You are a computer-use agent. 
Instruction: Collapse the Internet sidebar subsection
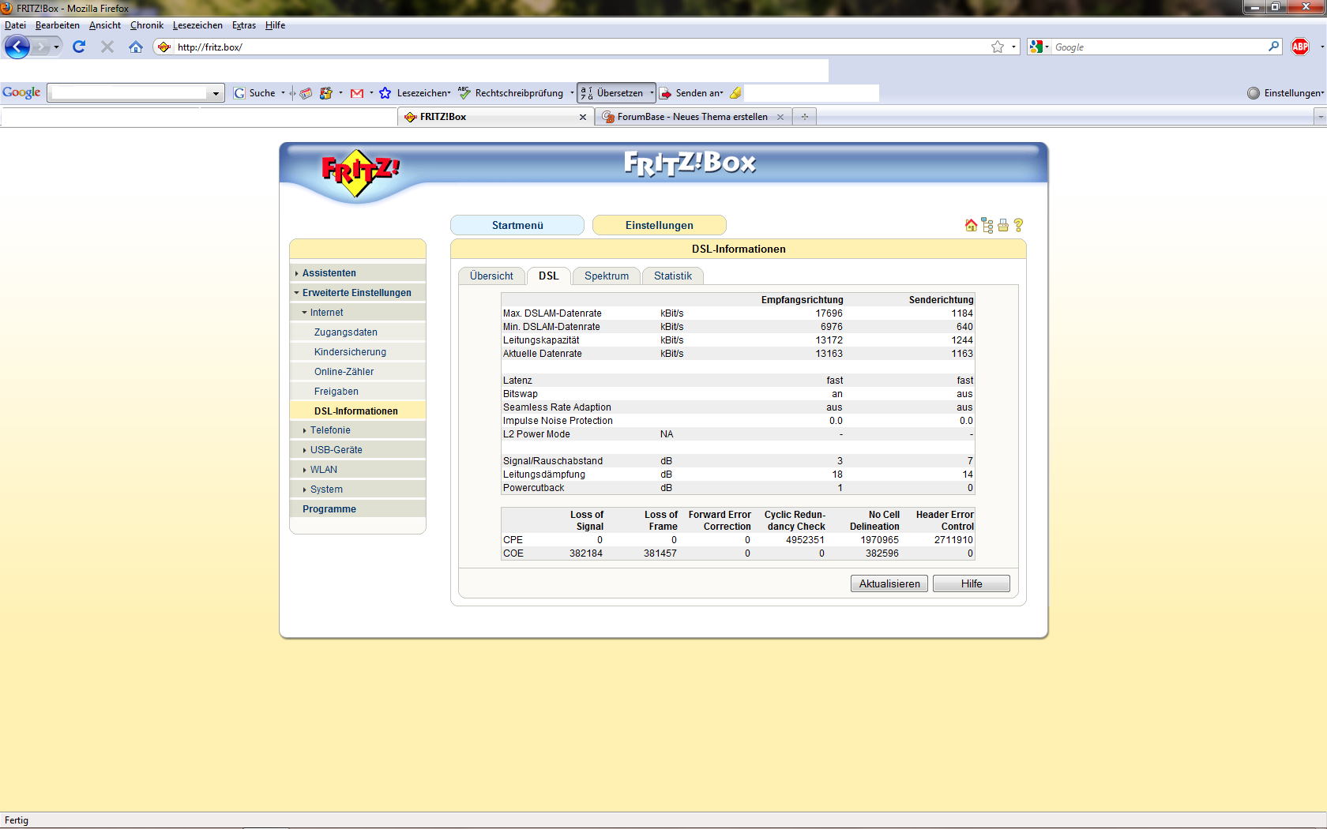(x=326, y=313)
